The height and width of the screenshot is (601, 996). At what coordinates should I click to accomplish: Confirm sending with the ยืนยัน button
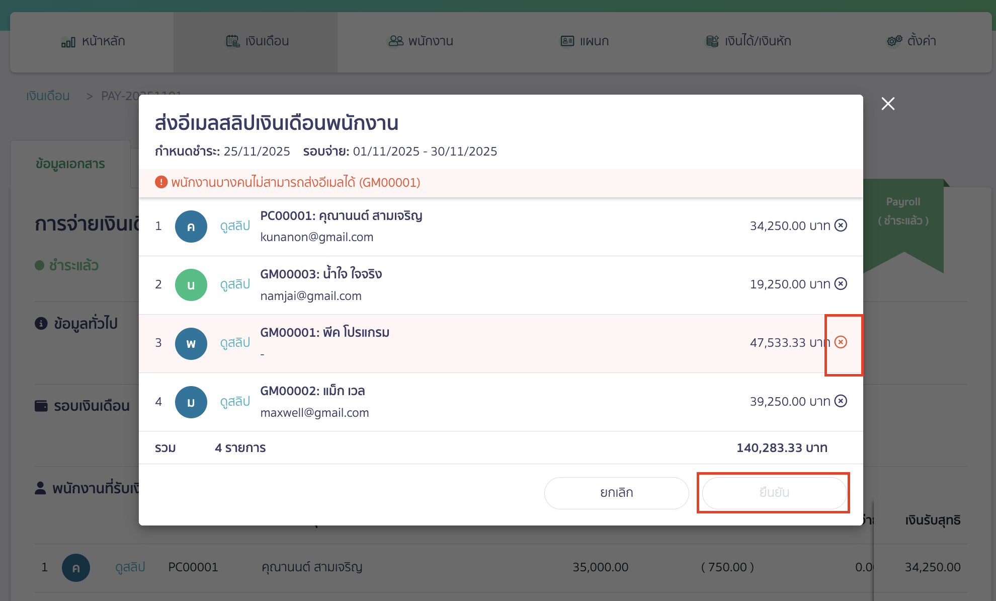(x=773, y=493)
